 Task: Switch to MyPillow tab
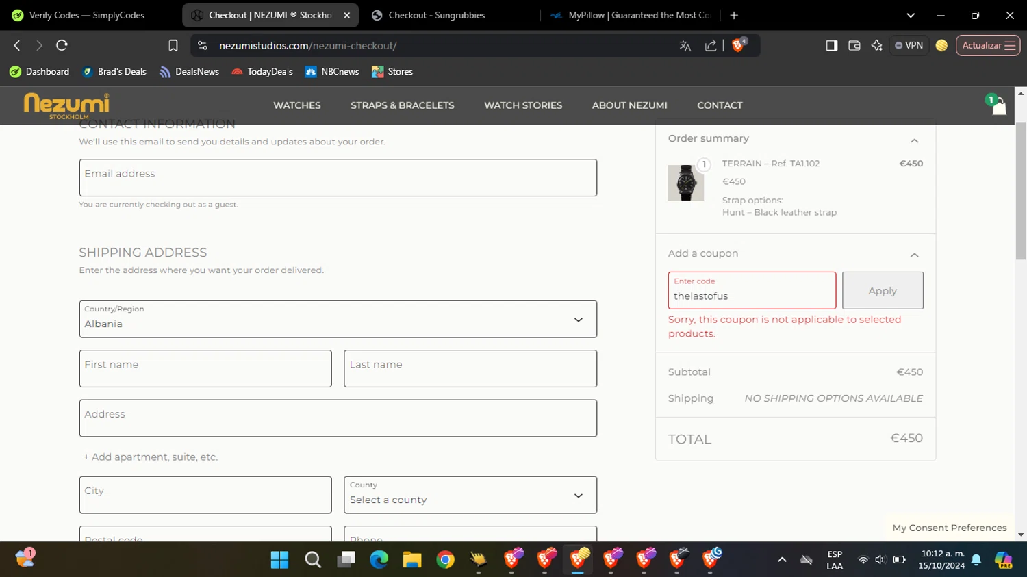[x=630, y=15]
